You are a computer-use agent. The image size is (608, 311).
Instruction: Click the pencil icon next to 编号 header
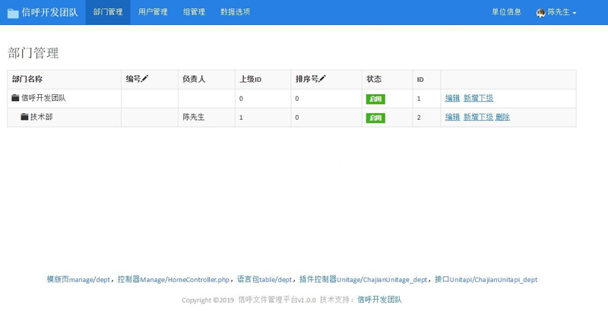click(x=145, y=78)
